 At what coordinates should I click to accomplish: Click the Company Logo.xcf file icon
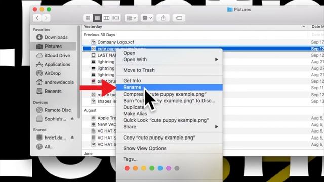click(x=93, y=42)
